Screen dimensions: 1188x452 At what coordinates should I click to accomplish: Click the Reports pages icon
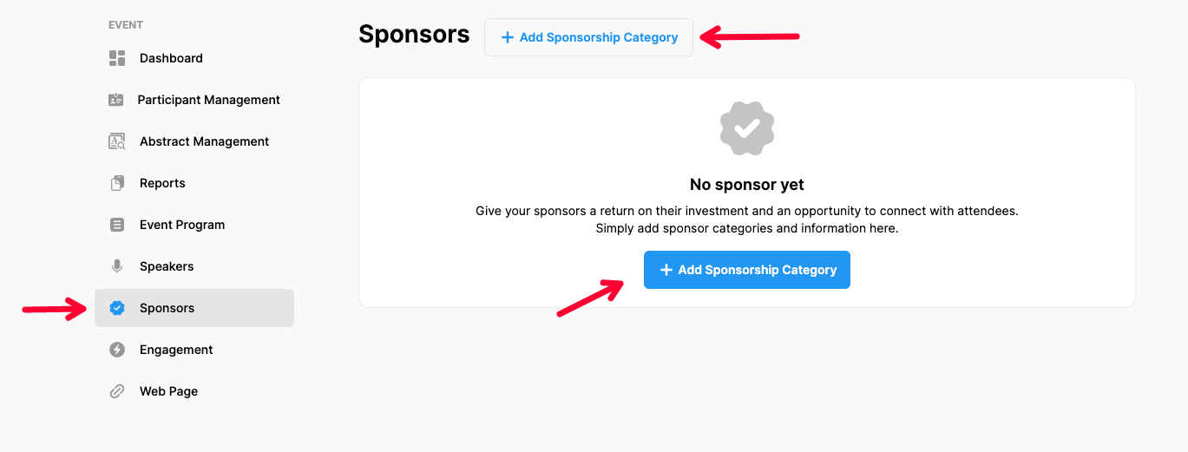pos(117,183)
